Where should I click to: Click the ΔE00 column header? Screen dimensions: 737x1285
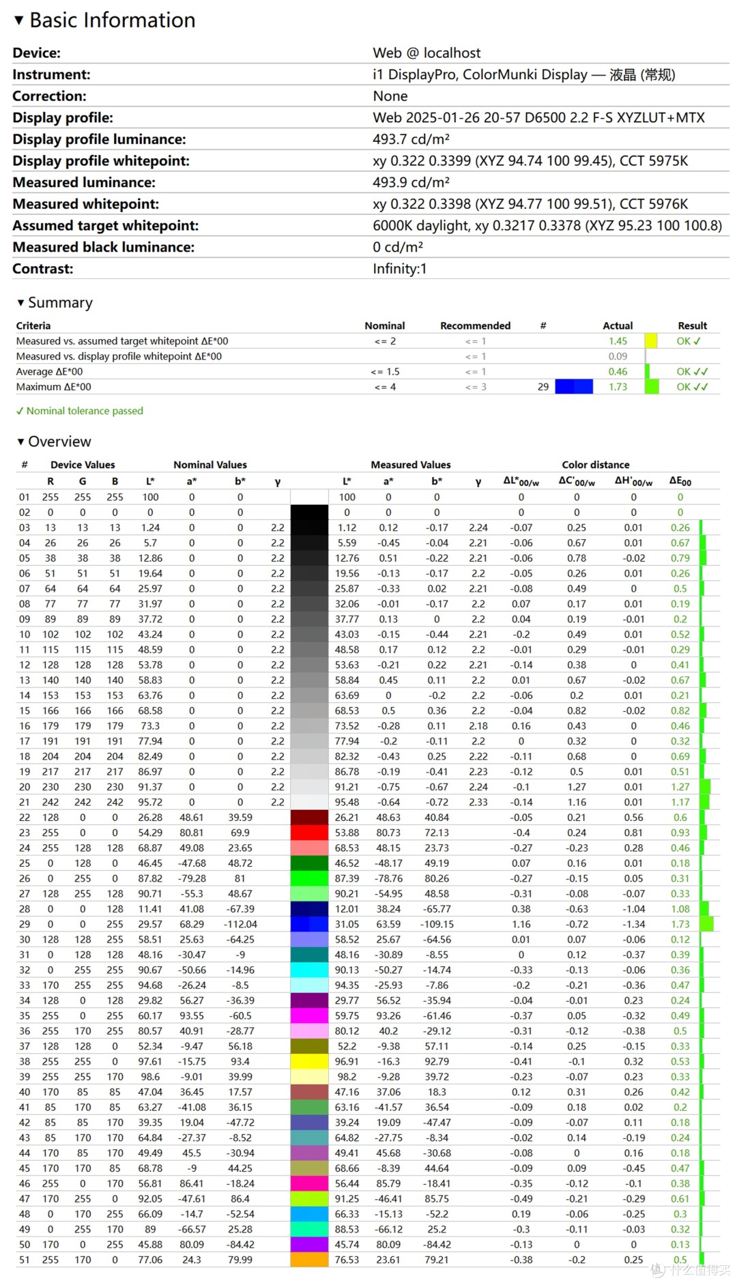tap(680, 481)
